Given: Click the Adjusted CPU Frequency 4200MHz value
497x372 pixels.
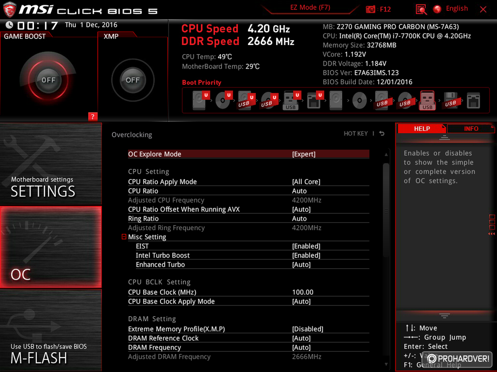Looking at the screenshot, I should pos(307,200).
